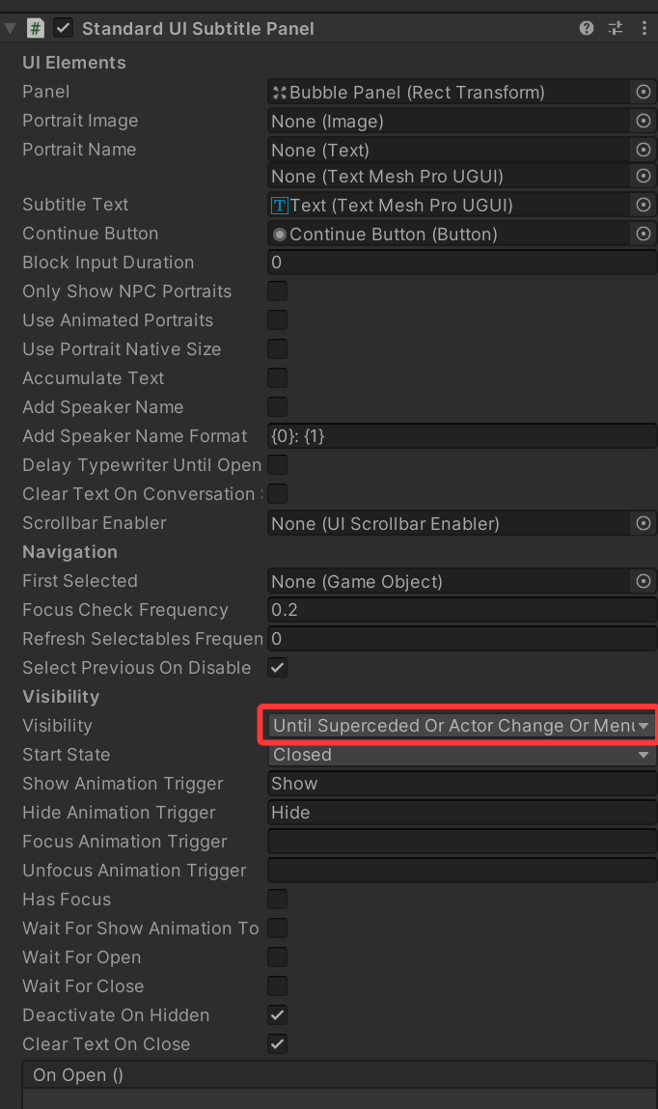The height and width of the screenshot is (1109, 658).
Task: Click the Focus Check Frequency field
Action: (x=461, y=610)
